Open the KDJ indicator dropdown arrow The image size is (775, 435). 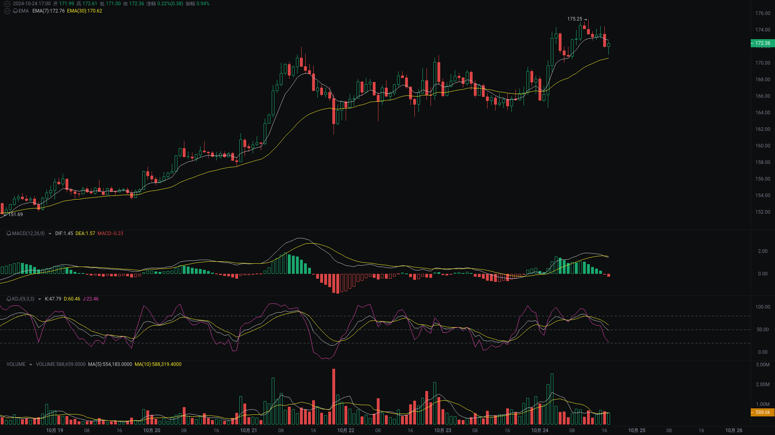[39, 299]
